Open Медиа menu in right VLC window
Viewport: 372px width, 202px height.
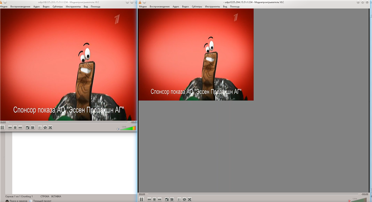click(x=143, y=7)
